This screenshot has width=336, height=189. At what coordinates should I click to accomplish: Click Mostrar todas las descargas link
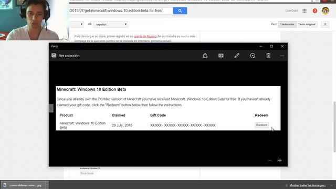coord(308,185)
